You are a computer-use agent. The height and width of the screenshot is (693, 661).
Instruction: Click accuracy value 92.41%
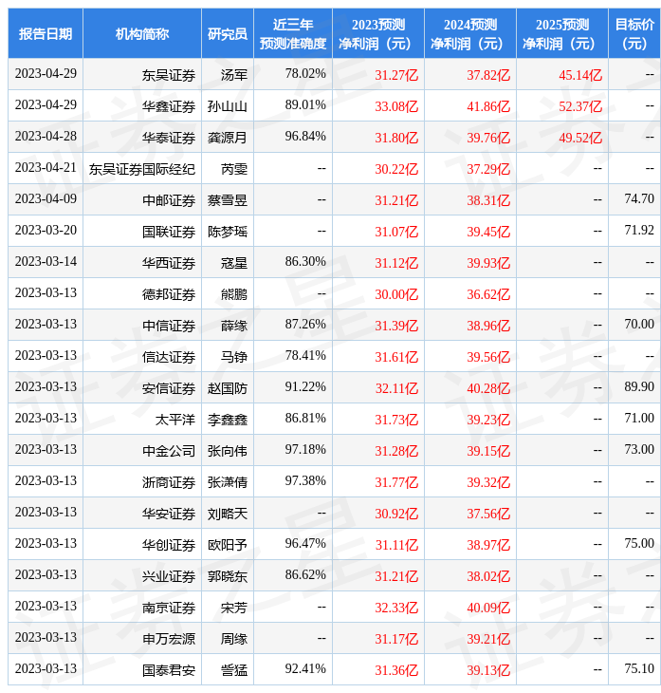click(x=305, y=668)
